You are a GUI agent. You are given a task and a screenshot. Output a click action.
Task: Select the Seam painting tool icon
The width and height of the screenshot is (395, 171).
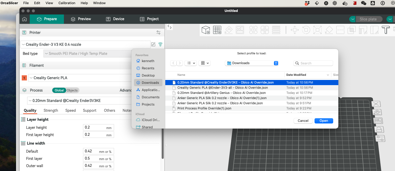[x=374, y=30]
